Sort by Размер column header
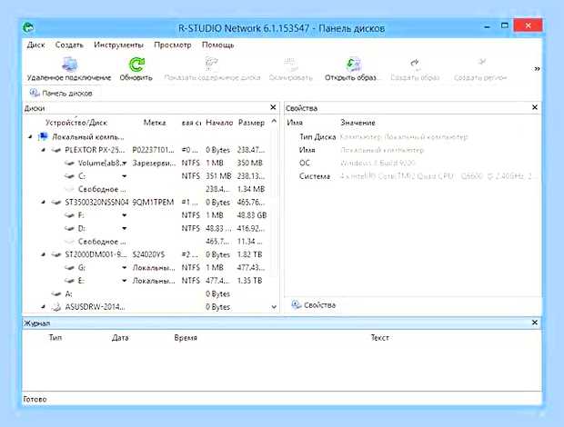The height and width of the screenshot is (427, 564). (x=251, y=123)
